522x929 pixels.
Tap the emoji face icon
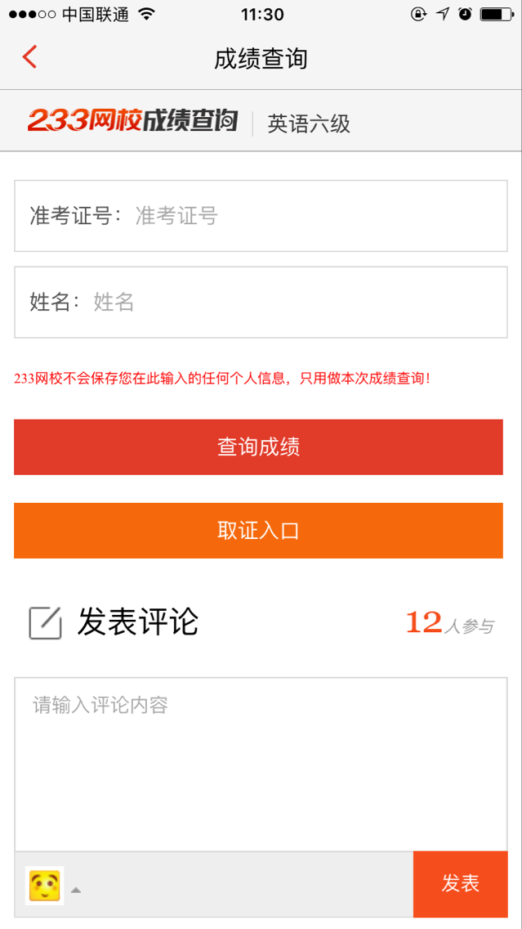45,885
